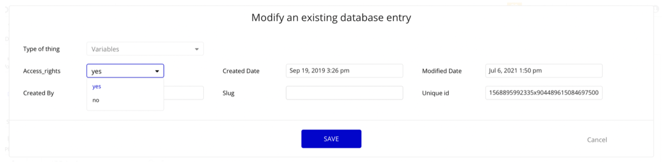Open the Type of thing dropdown
This screenshot has height=163, width=668.
pyautogui.click(x=145, y=49)
